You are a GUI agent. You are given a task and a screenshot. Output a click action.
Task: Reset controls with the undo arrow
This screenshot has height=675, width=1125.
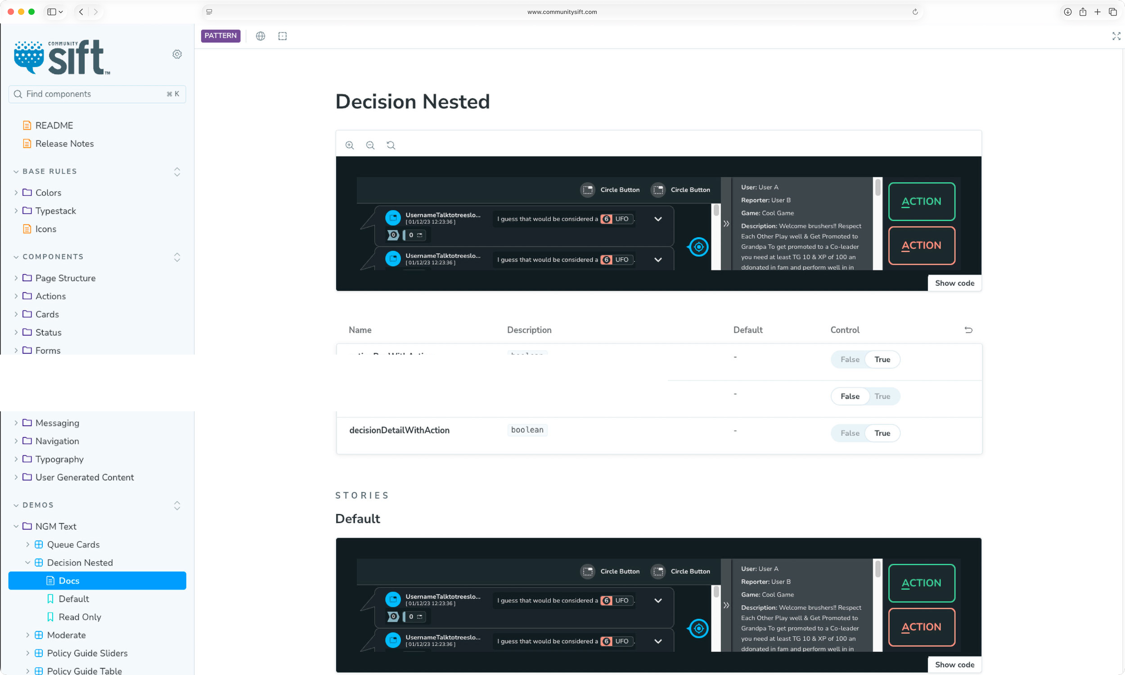click(968, 330)
